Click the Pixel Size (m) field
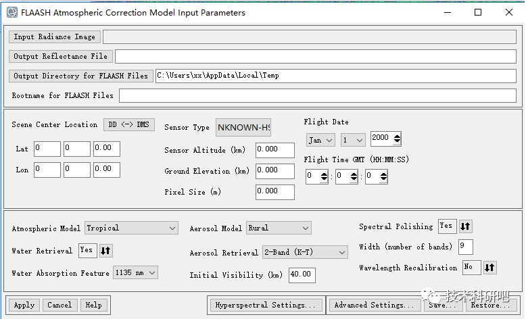 275,192
